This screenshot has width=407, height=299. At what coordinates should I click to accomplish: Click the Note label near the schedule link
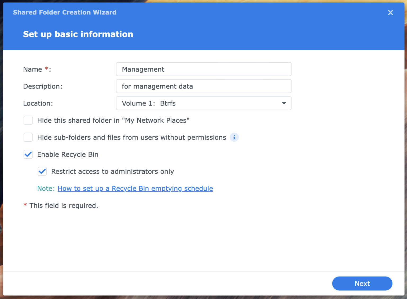coord(45,188)
